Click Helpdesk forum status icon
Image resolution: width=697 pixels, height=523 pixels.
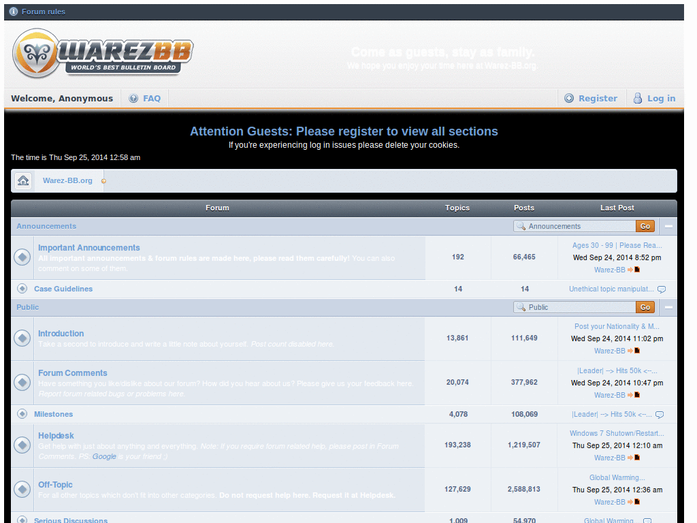pos(22,445)
